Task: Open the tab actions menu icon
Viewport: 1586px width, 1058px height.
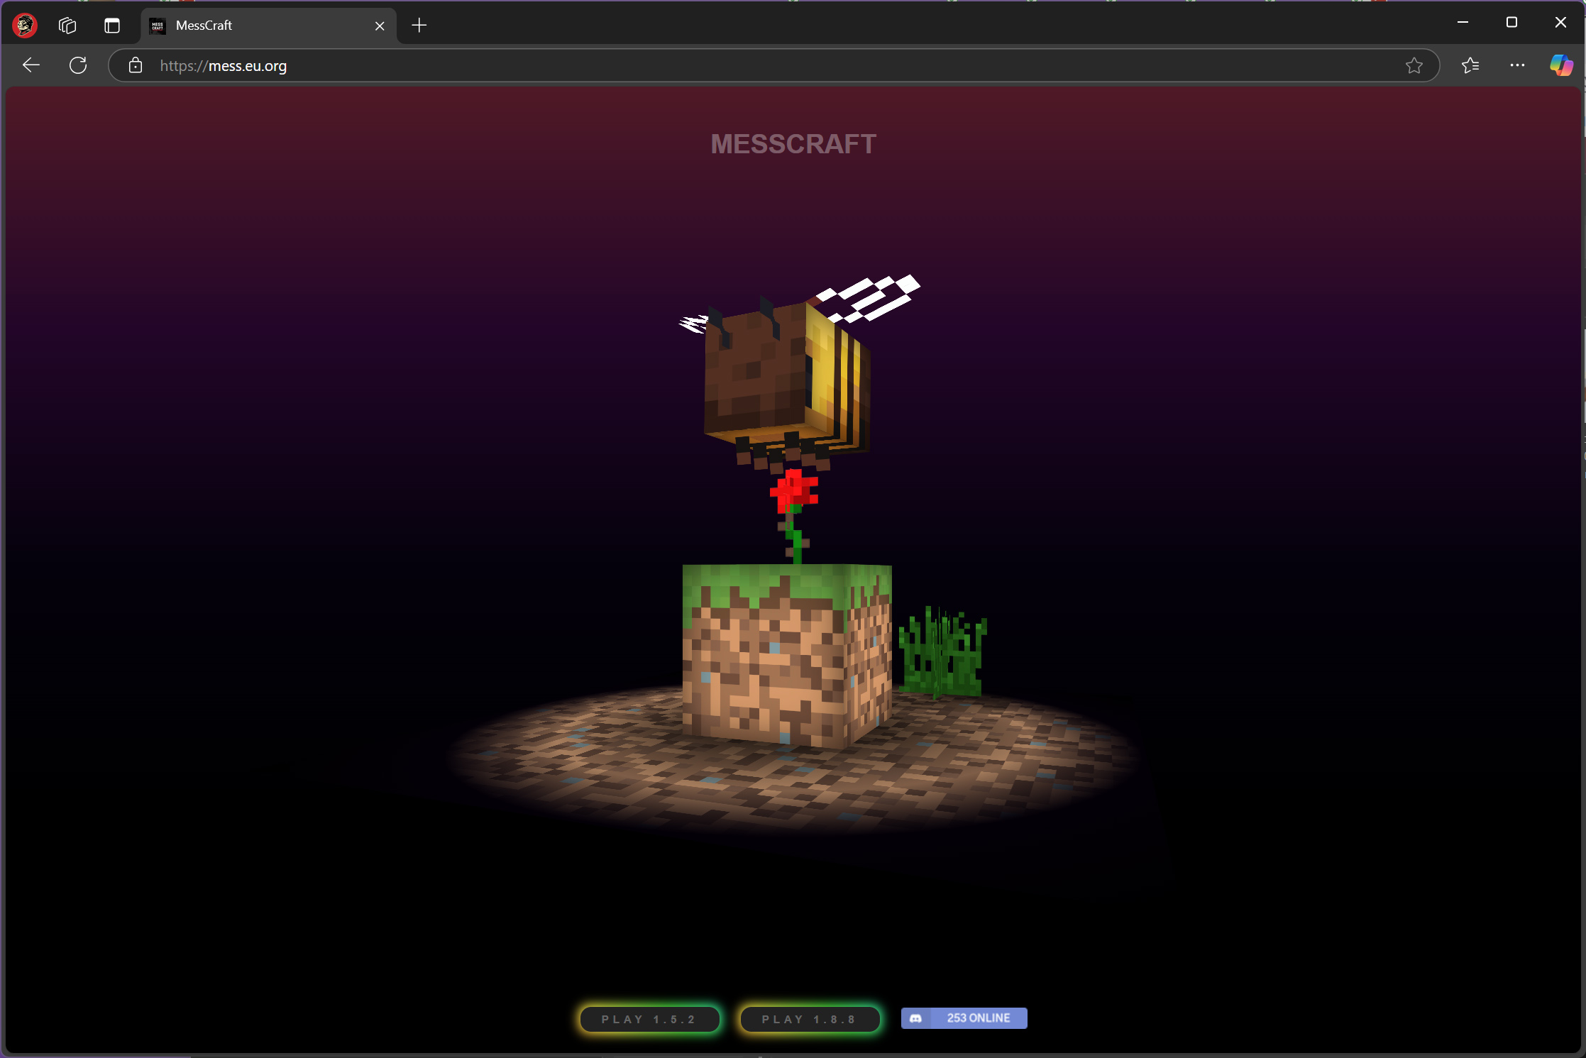Action: [112, 26]
